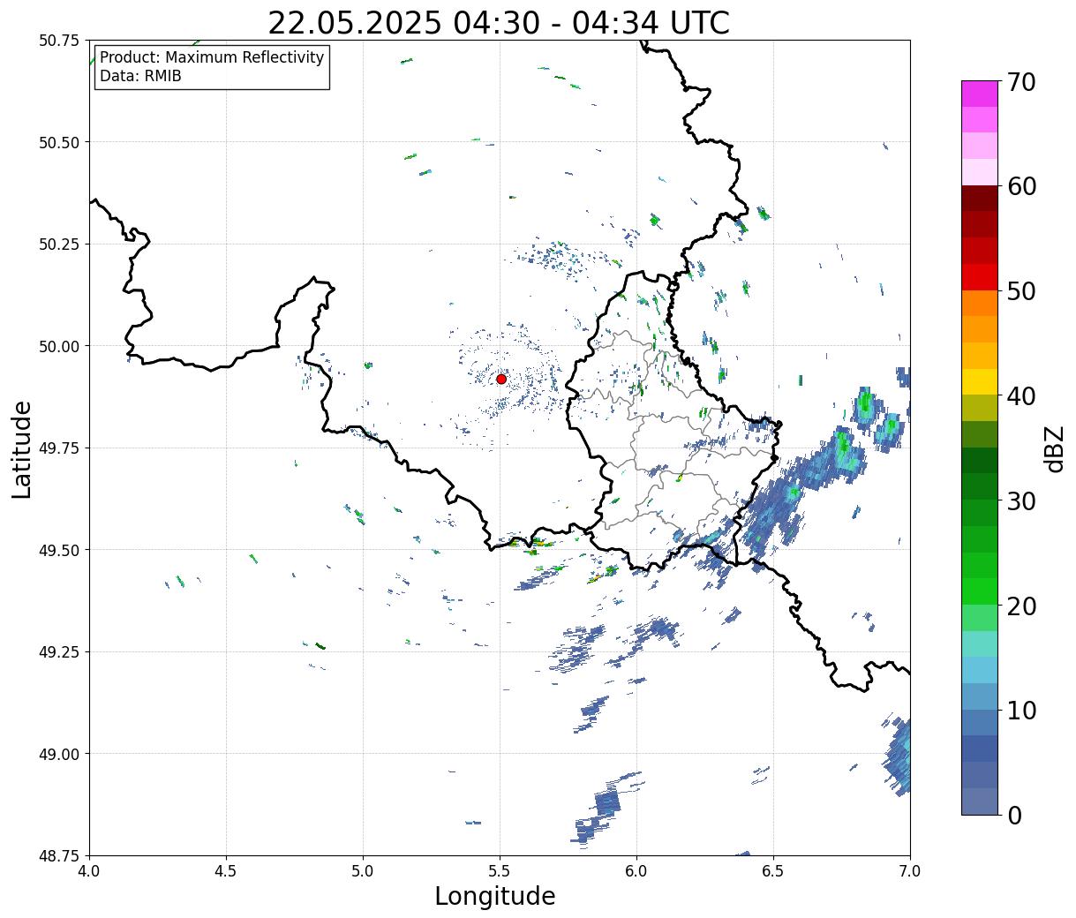Click the 5.0 longitude tick label
The image size is (1076, 918).
pos(363,870)
